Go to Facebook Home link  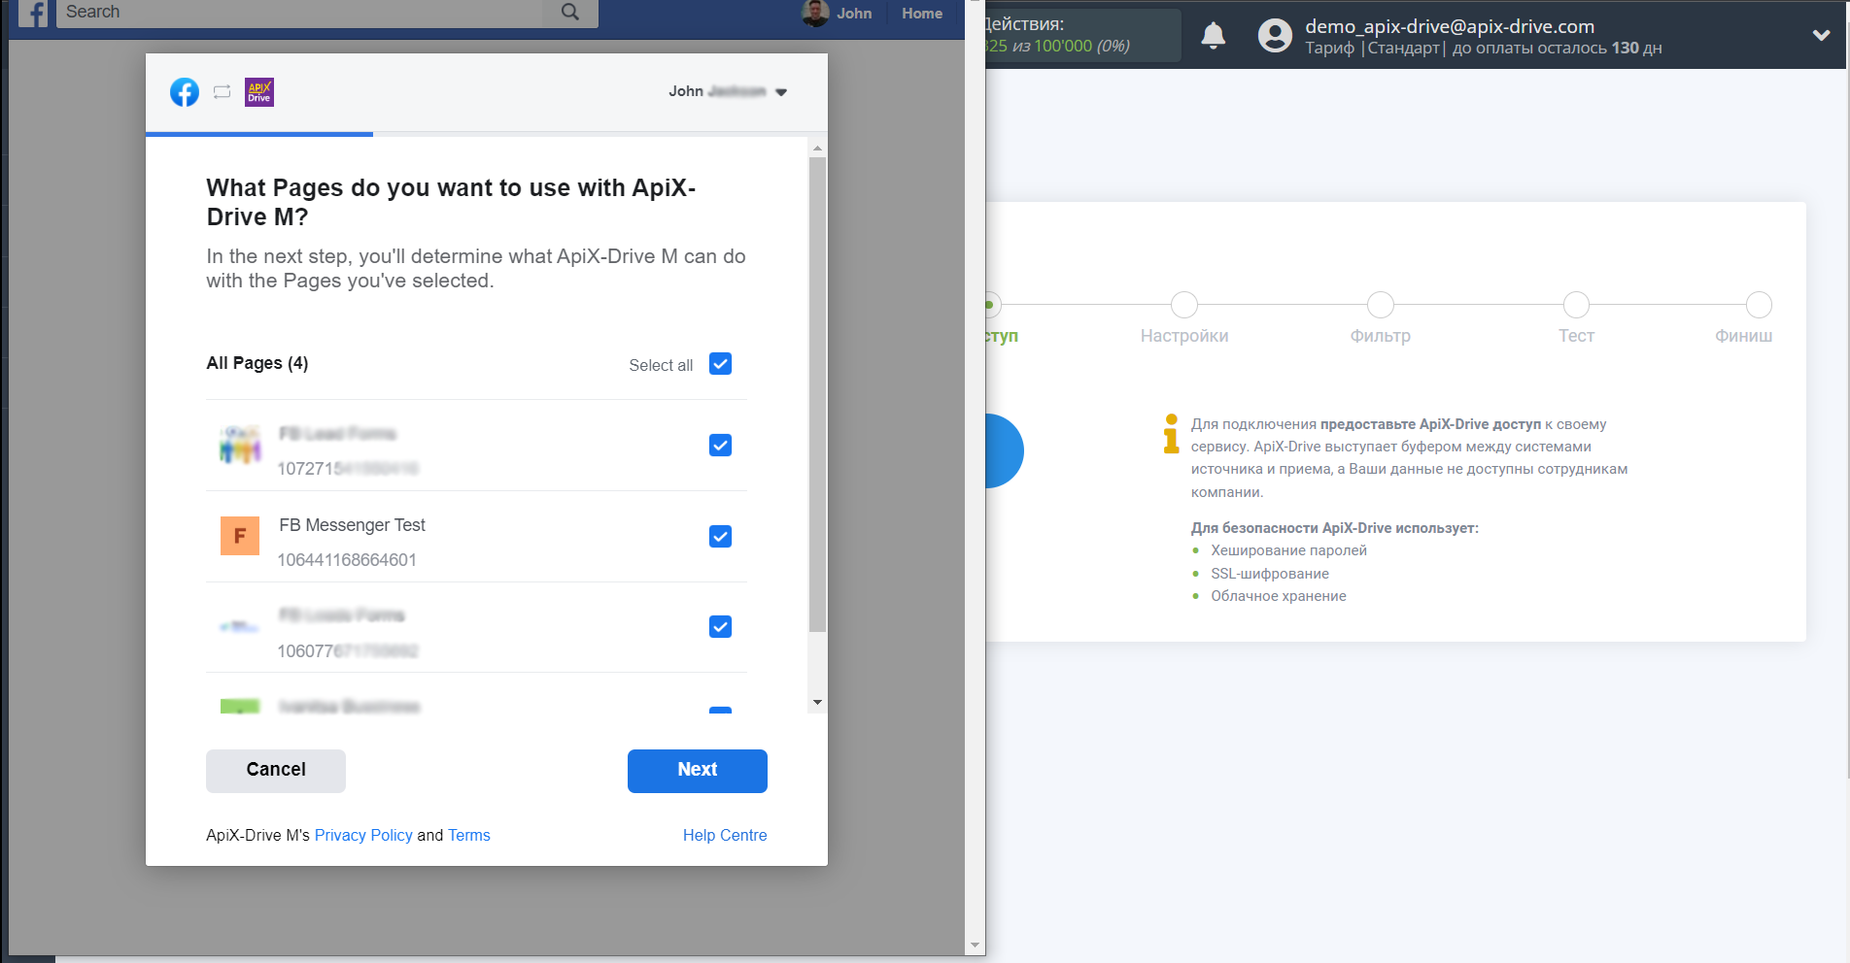(x=921, y=14)
